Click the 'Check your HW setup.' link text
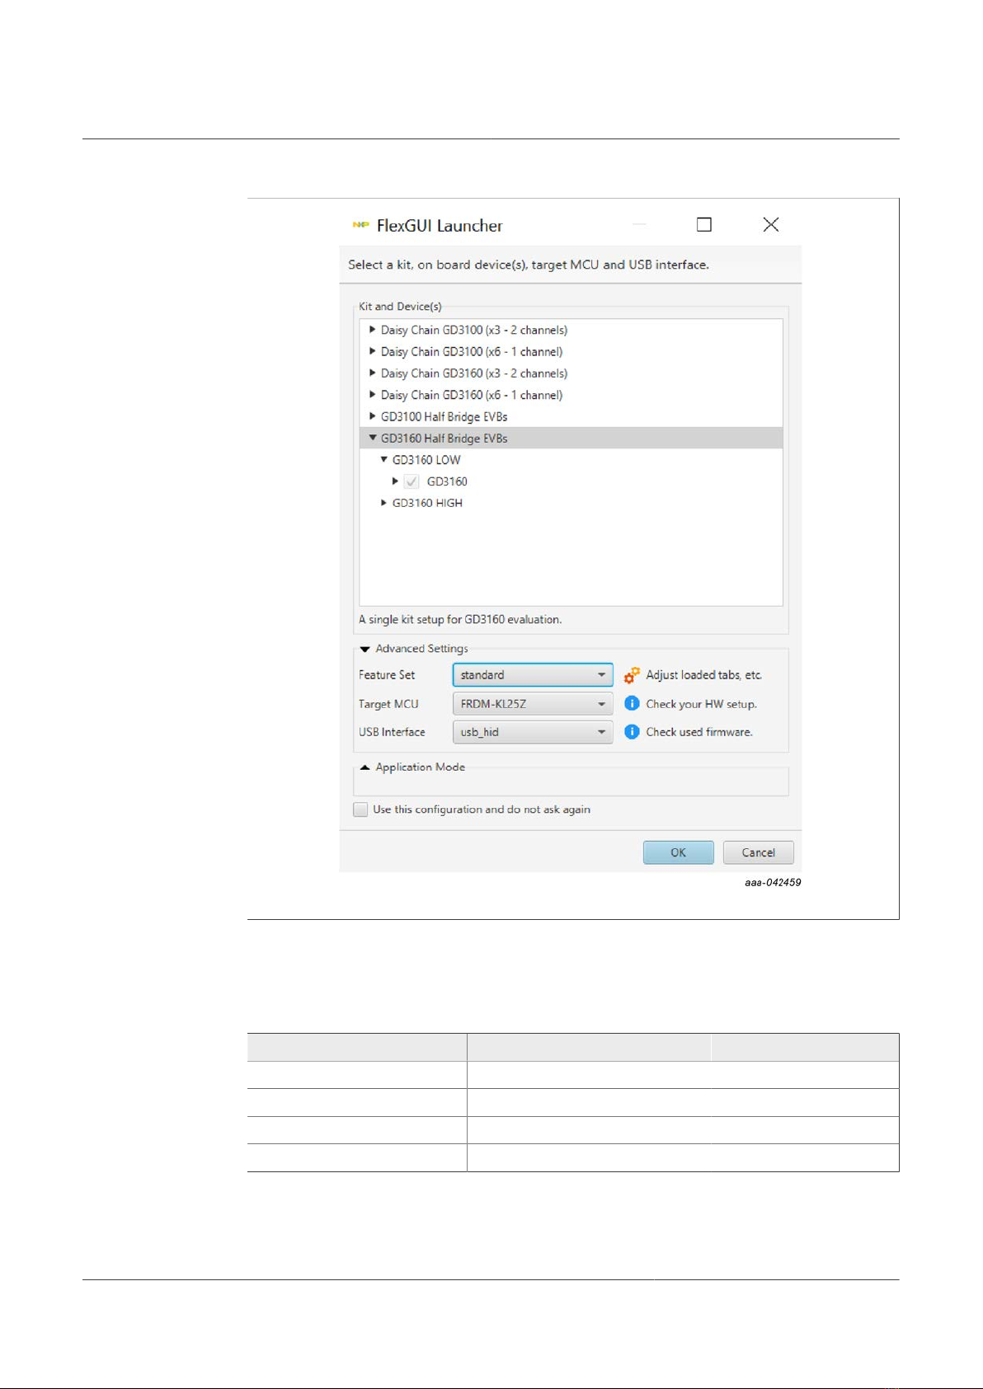The image size is (983, 1389). point(701,704)
